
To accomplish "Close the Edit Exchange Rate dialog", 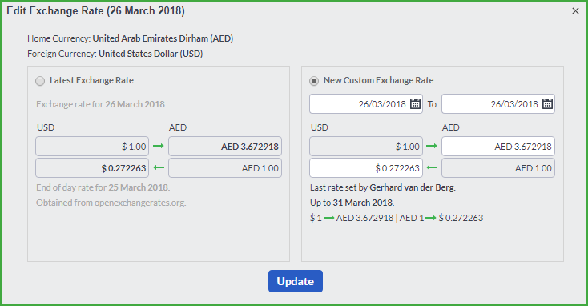I will (576, 11).
